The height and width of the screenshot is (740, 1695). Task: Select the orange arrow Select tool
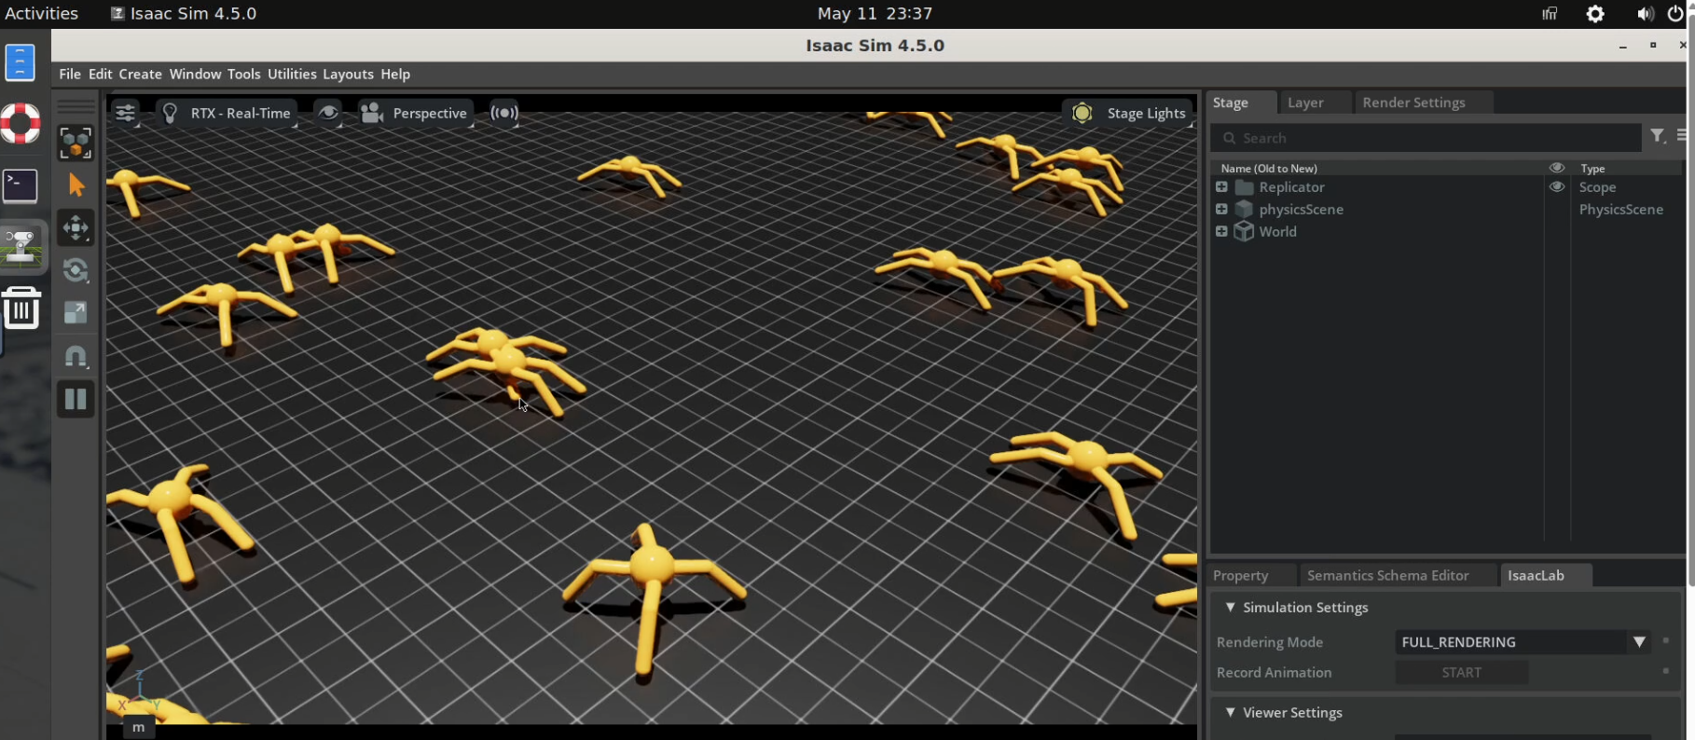click(x=76, y=185)
